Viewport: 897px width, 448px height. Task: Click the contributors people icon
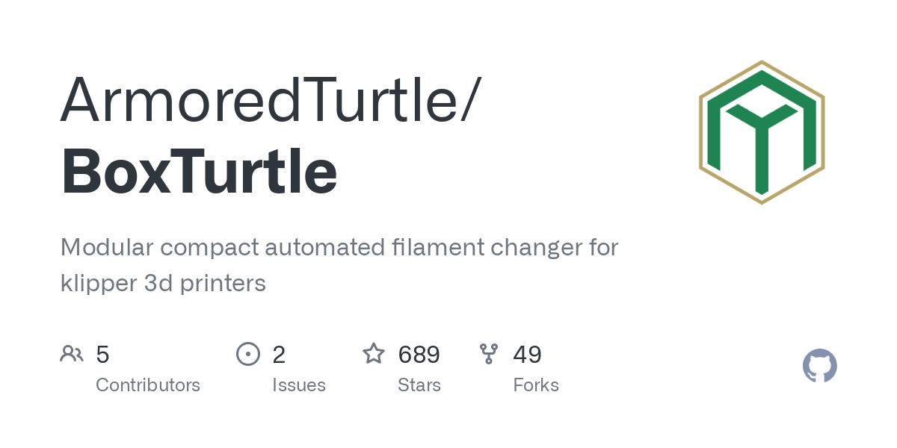click(x=72, y=354)
